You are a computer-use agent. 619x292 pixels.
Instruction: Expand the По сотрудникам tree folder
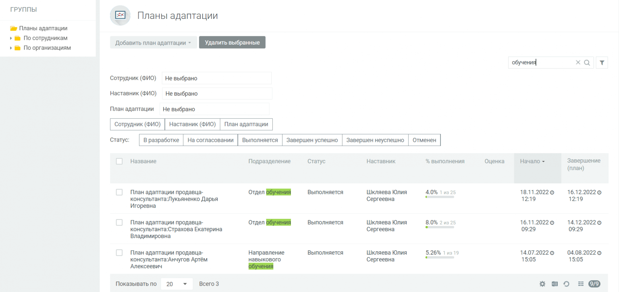click(x=11, y=38)
